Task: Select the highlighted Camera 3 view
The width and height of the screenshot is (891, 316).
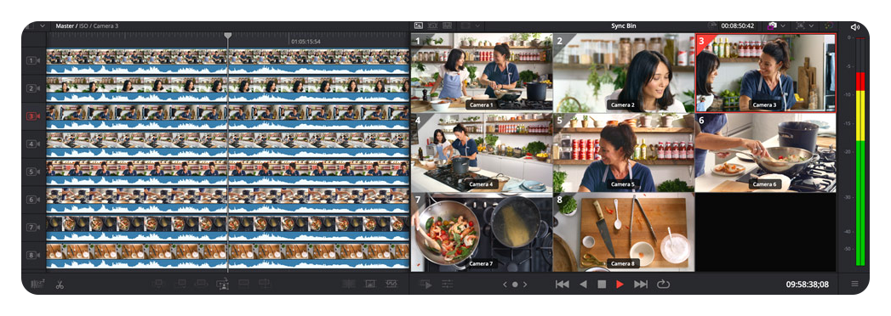Action: click(765, 72)
